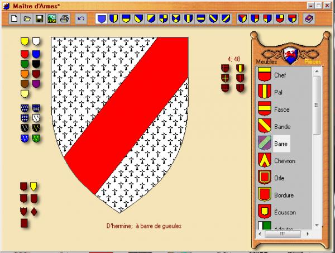
Task: Select the white ermine fur swatch
Action: point(36,118)
